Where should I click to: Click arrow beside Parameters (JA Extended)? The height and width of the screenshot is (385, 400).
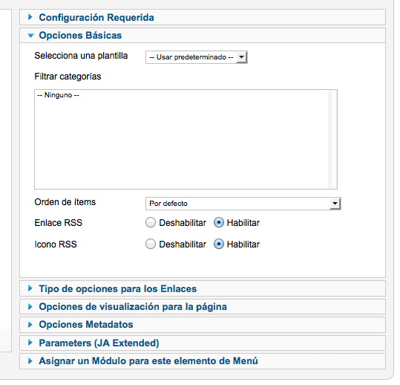pyautogui.click(x=30, y=343)
